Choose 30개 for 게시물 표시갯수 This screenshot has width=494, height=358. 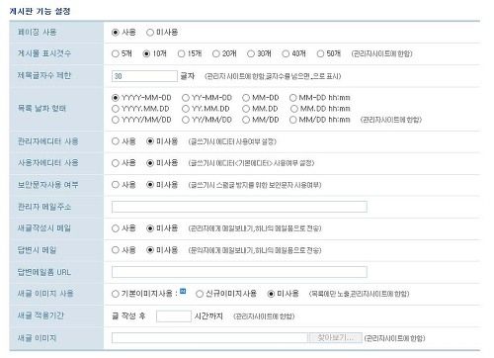[251, 53]
